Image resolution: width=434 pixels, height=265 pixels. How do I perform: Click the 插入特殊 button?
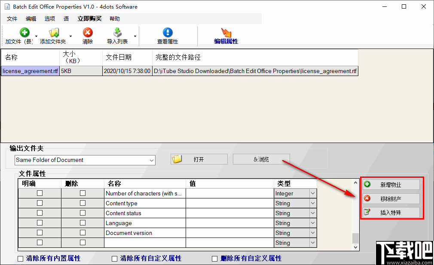(x=391, y=212)
